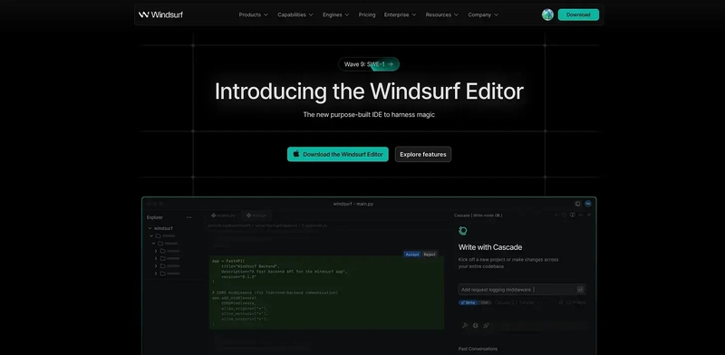Click Download the Windsurf Editor button
This screenshot has width=725, height=355.
(x=337, y=154)
